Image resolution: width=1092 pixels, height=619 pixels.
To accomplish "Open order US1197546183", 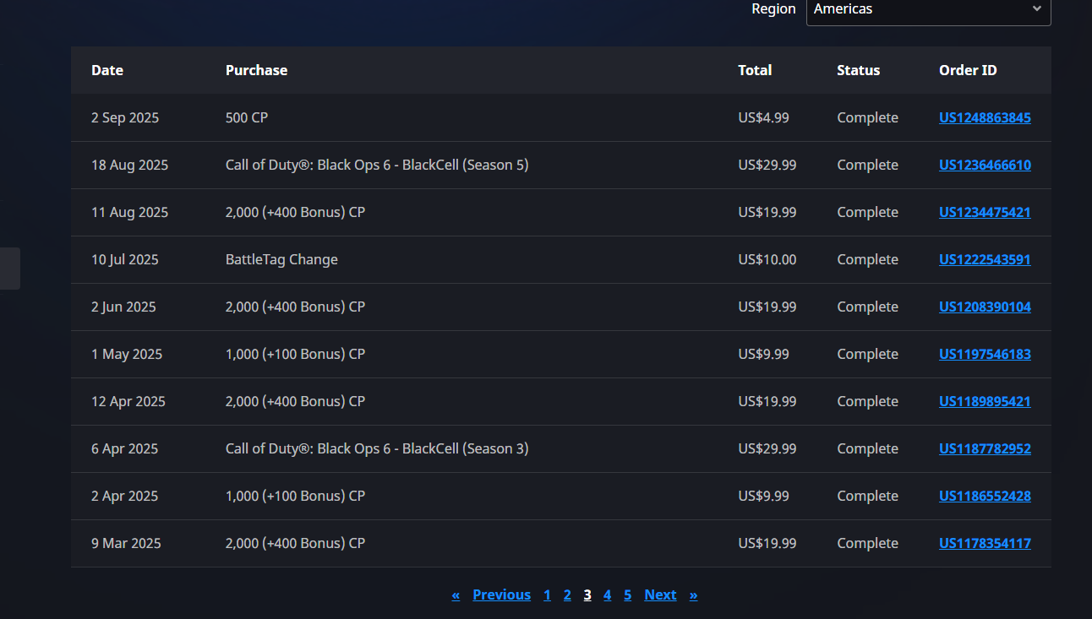I will point(985,354).
